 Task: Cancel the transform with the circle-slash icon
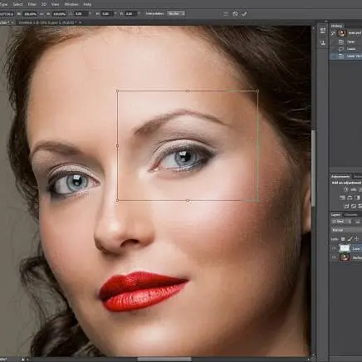click(x=235, y=14)
